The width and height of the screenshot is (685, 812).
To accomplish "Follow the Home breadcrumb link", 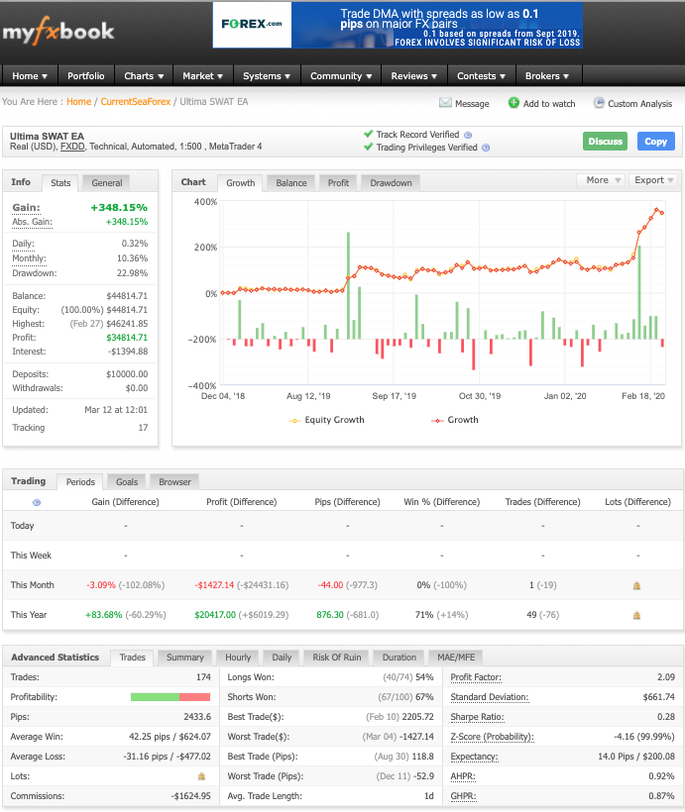I will coord(79,102).
